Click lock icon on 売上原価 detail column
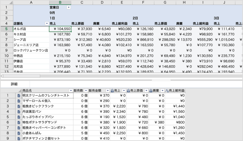The height and width of the screenshot is (141, 243). 128,91
